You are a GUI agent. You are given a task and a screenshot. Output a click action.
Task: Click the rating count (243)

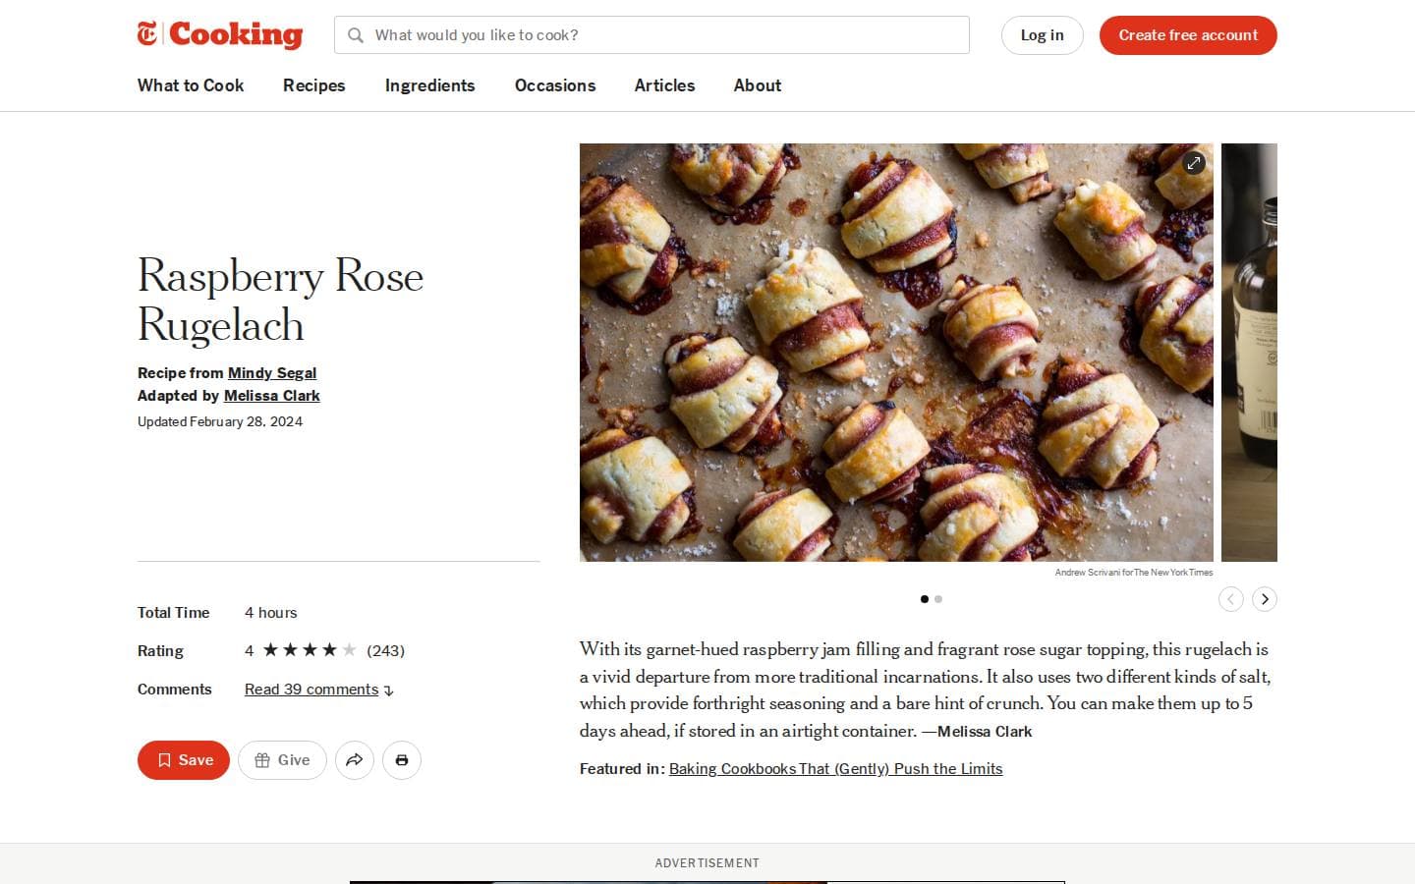coord(385,650)
